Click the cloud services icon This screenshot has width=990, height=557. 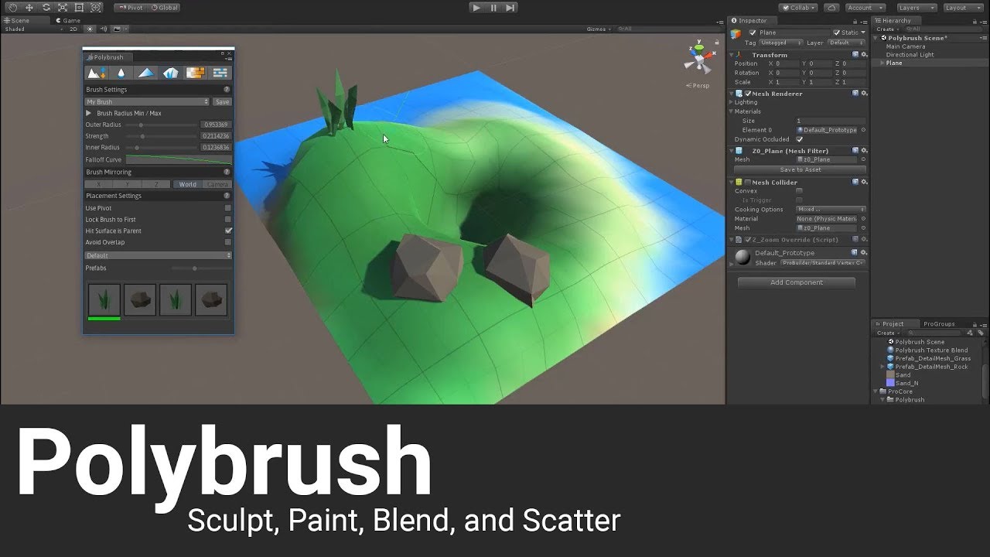[831, 8]
